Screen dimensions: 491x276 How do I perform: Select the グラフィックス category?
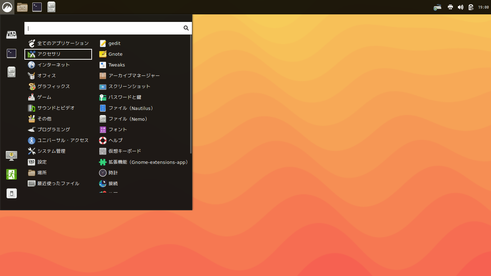[58, 87]
